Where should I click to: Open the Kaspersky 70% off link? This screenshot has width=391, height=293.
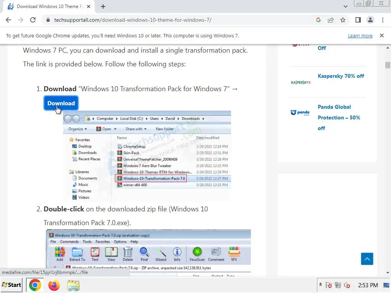341,76
